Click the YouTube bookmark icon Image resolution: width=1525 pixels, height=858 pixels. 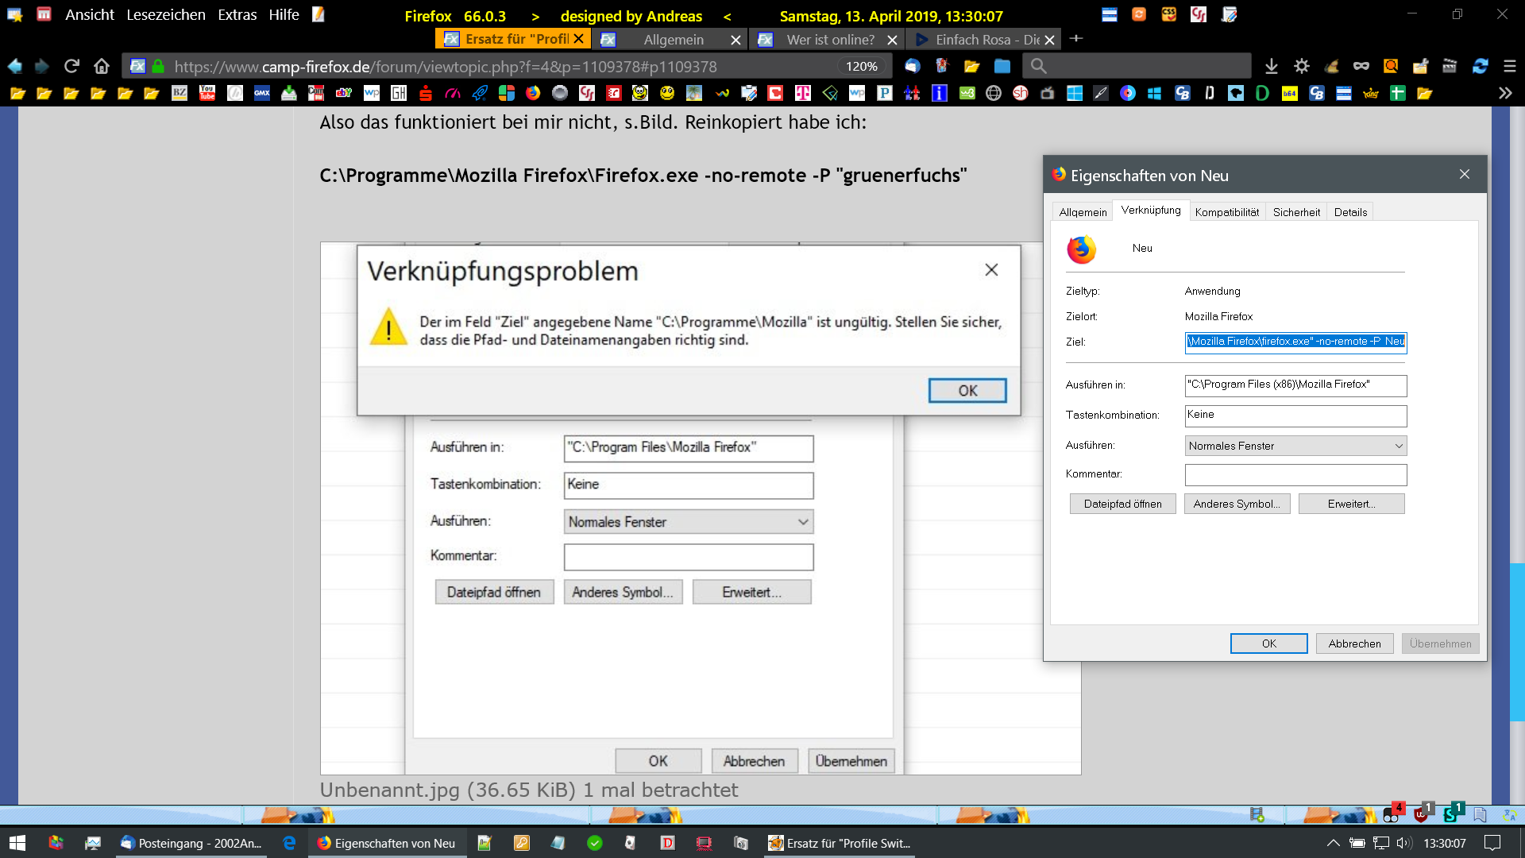pos(207,93)
